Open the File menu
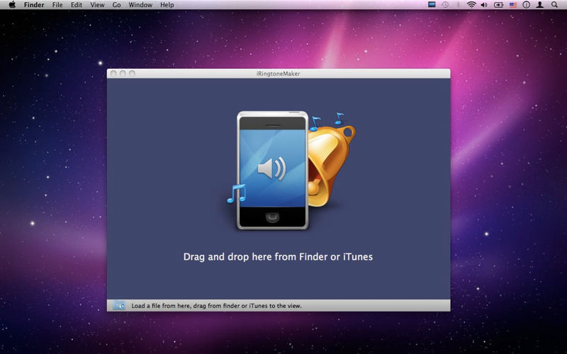The width and height of the screenshot is (567, 354). click(57, 5)
